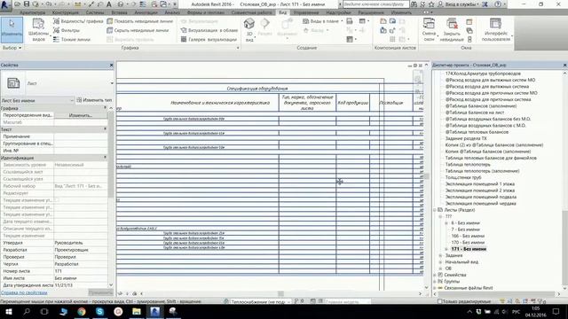This screenshot has height=319, width=568.
Task: Open Визуализация в облаке
Action: pyautogui.click(x=209, y=30)
